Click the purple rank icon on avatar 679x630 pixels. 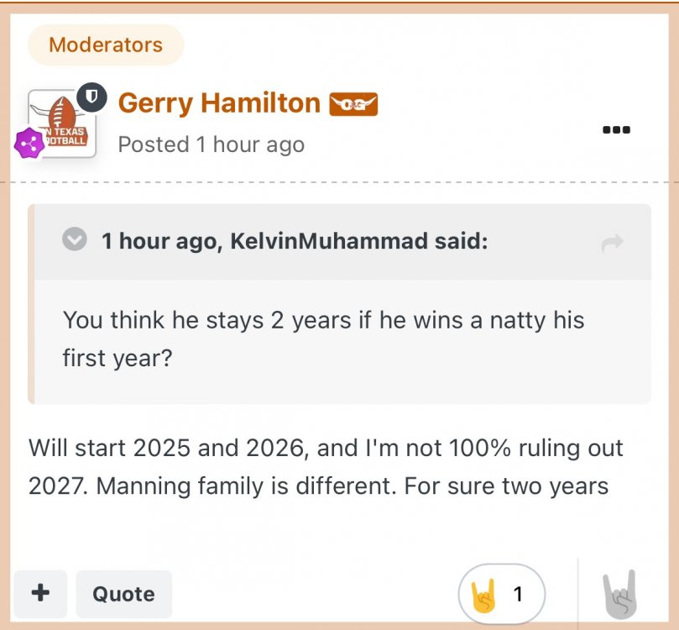coord(29,144)
